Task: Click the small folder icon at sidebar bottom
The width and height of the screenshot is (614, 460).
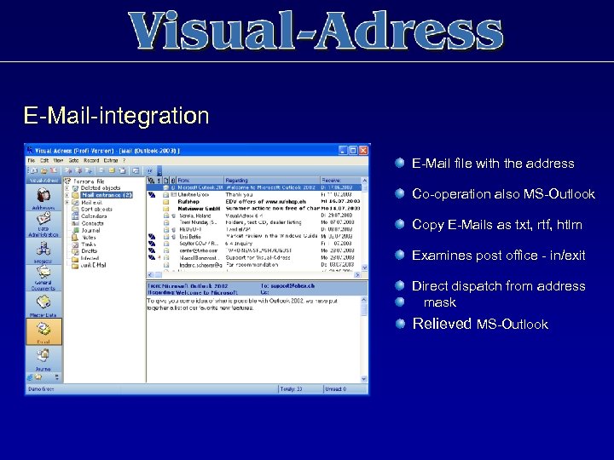Action: (38, 377)
